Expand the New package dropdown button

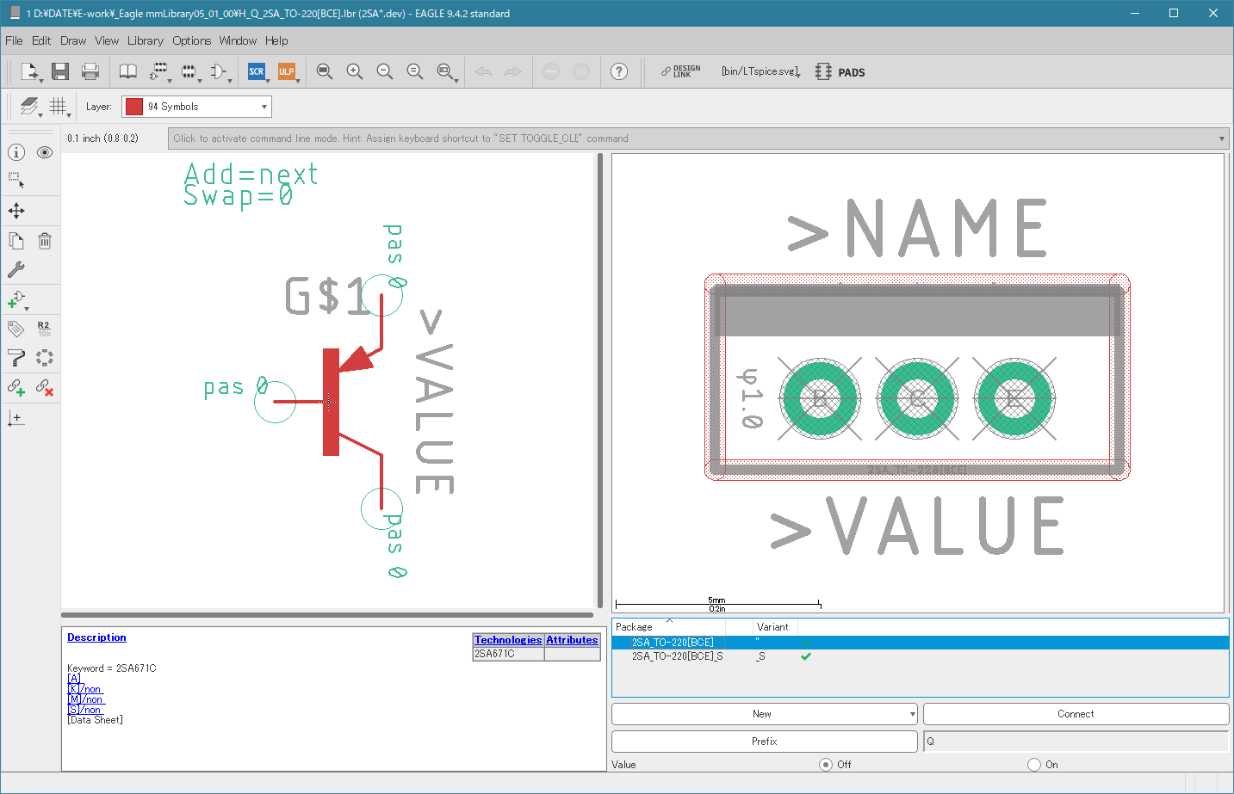tap(912, 714)
